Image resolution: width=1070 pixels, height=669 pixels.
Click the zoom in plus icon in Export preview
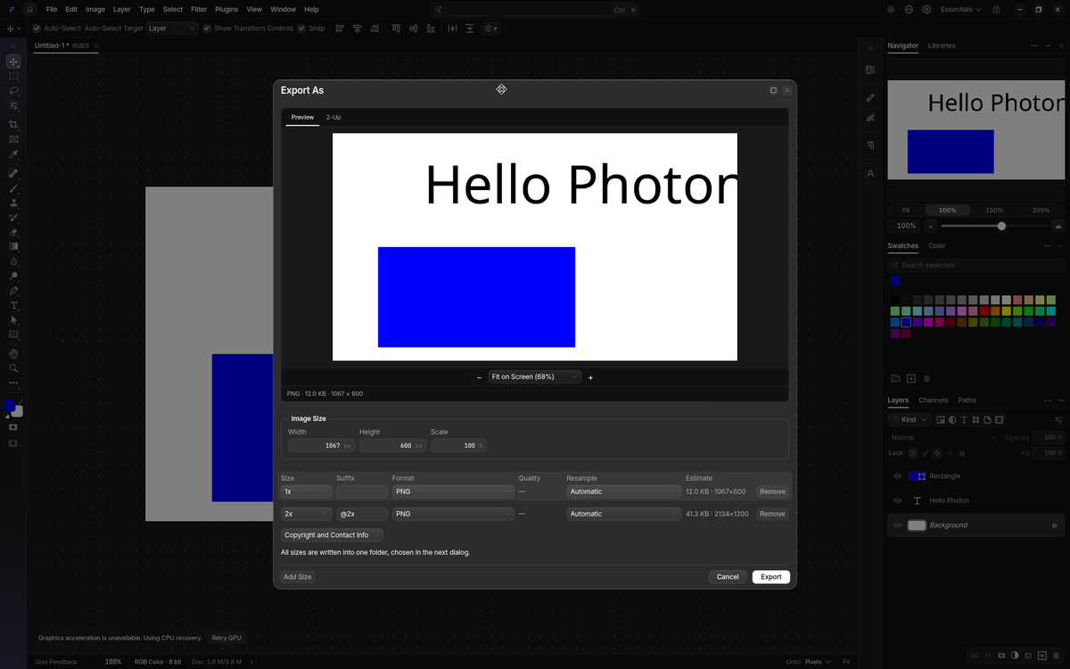[x=590, y=377]
